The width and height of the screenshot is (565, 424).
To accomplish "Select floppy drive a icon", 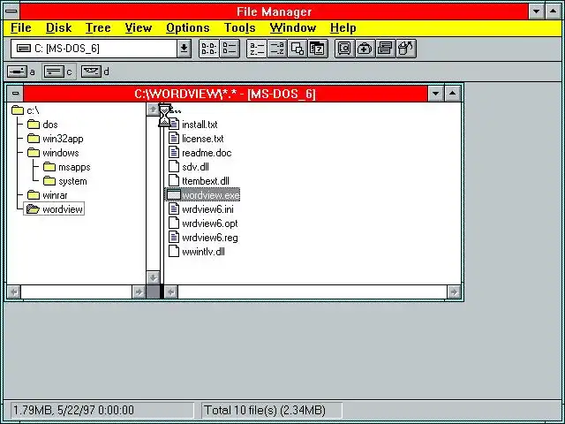I will tap(17, 72).
